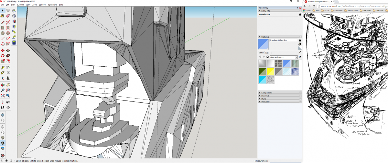This screenshot has height=163, width=388.
Task: Select the arrow Select tool
Action: (3, 11)
